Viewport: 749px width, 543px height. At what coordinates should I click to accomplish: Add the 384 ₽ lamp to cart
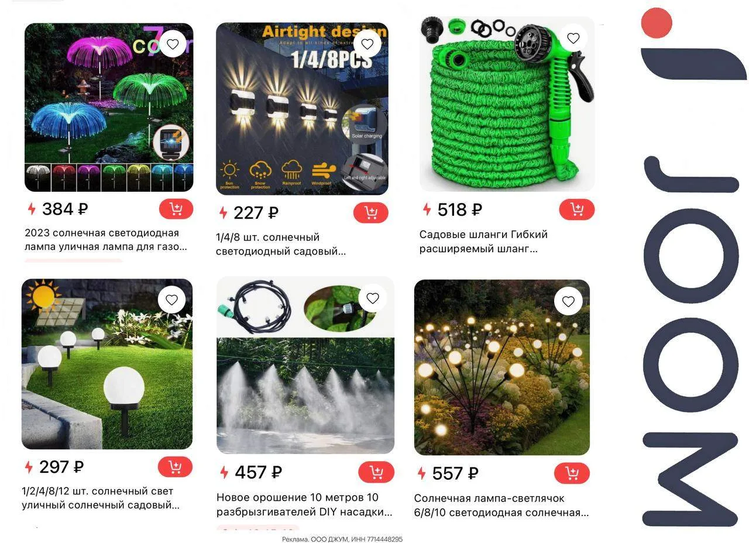176,209
